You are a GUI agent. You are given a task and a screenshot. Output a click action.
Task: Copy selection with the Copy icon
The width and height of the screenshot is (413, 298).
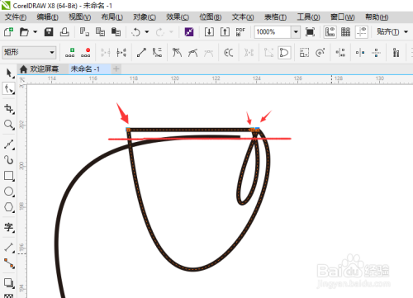100,32
